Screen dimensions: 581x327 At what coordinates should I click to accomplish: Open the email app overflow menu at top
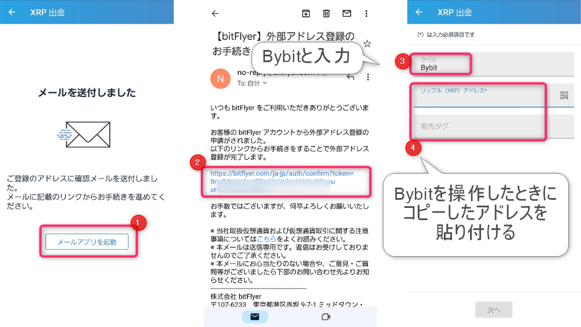[367, 14]
